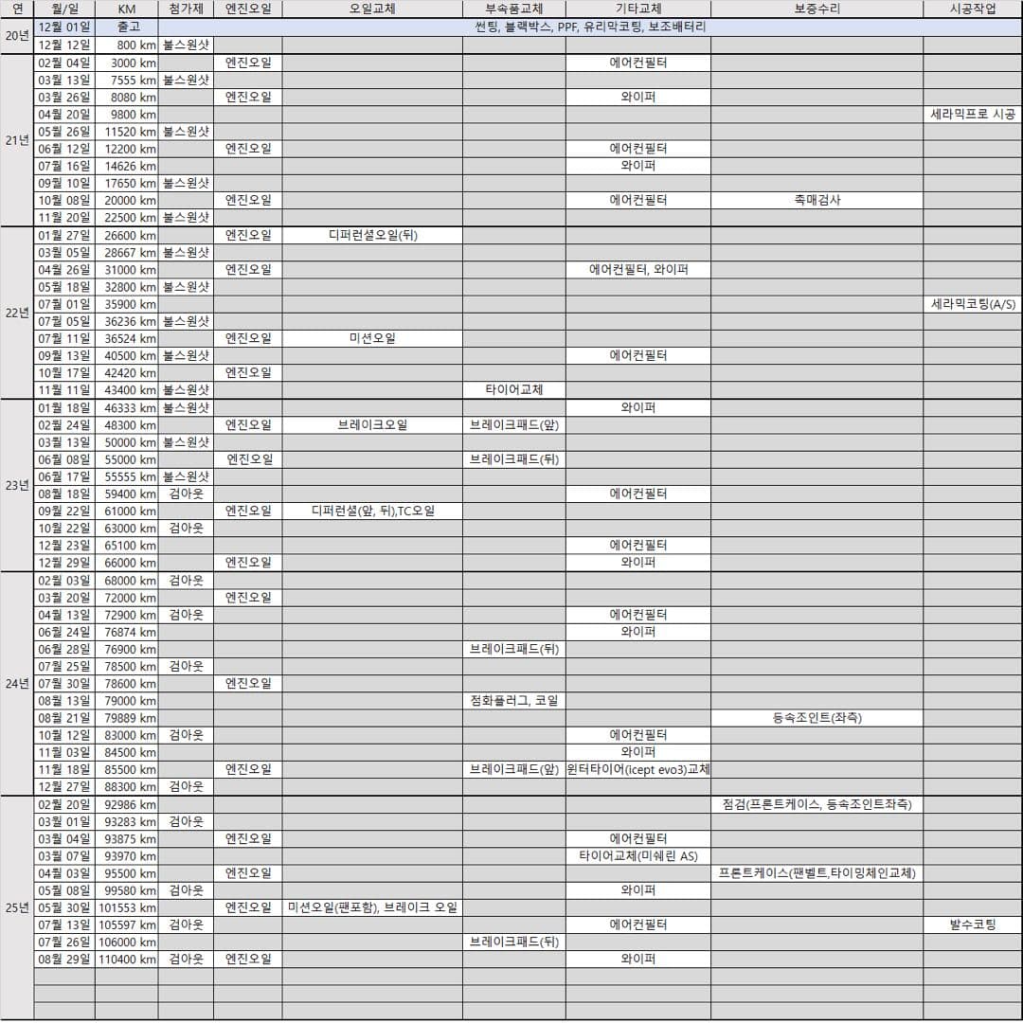Viewport: 1023px width, 1023px height.
Task: Select the 등속조인트(좌측) cell
Action: 817,718
